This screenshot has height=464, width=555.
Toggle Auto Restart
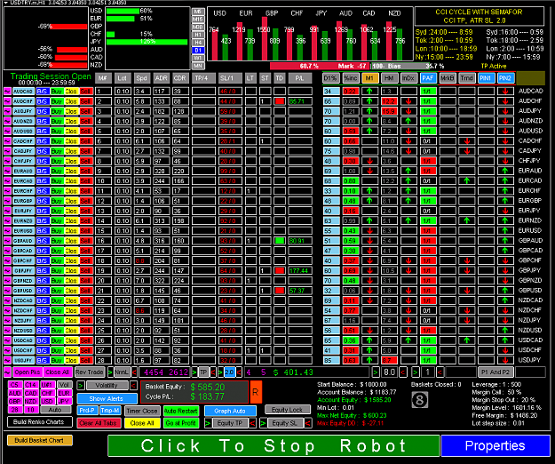coord(181,412)
